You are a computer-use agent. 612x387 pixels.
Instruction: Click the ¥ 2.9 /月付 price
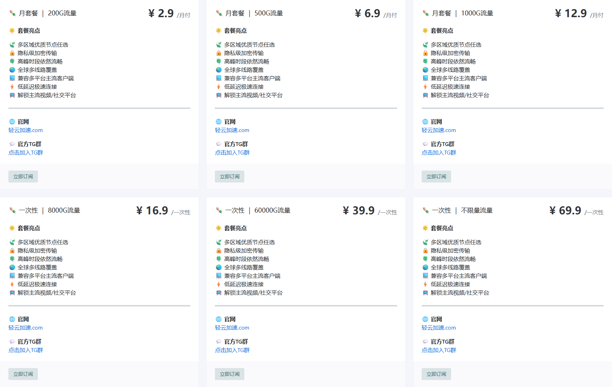pyautogui.click(x=169, y=14)
